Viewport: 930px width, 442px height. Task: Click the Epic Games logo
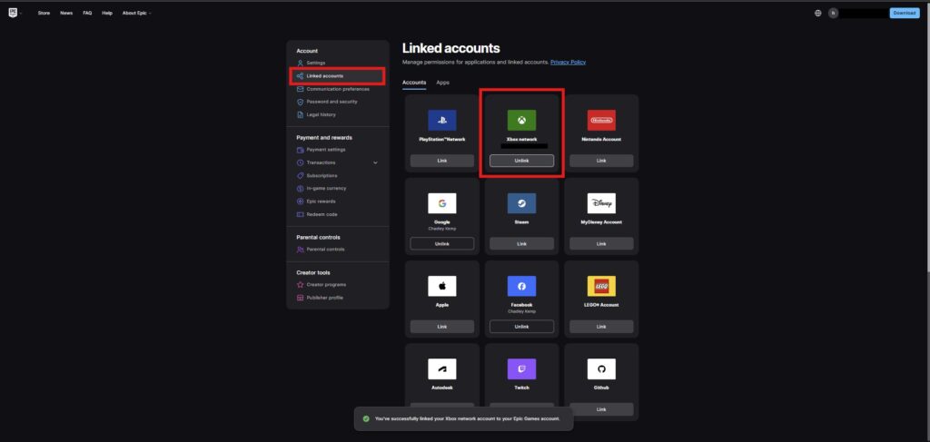[x=13, y=13]
